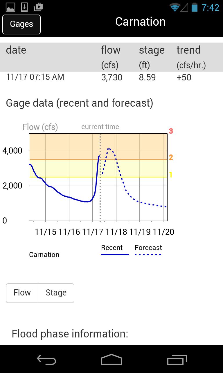This screenshot has width=223, height=373.
Task: Tap the download notification icon
Action: tap(24, 7)
